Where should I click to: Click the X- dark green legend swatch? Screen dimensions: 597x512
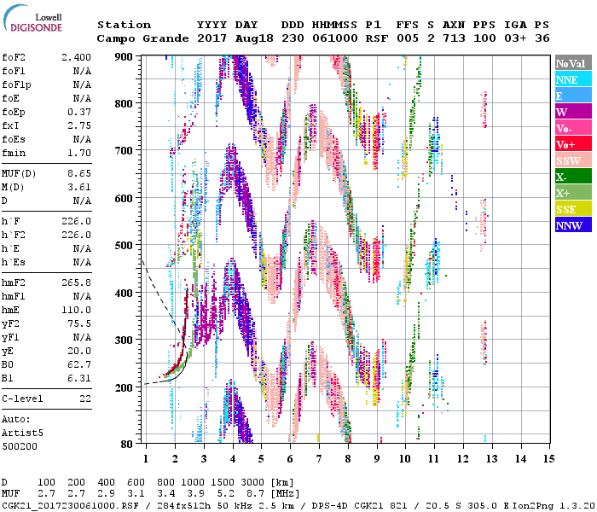tap(571, 177)
